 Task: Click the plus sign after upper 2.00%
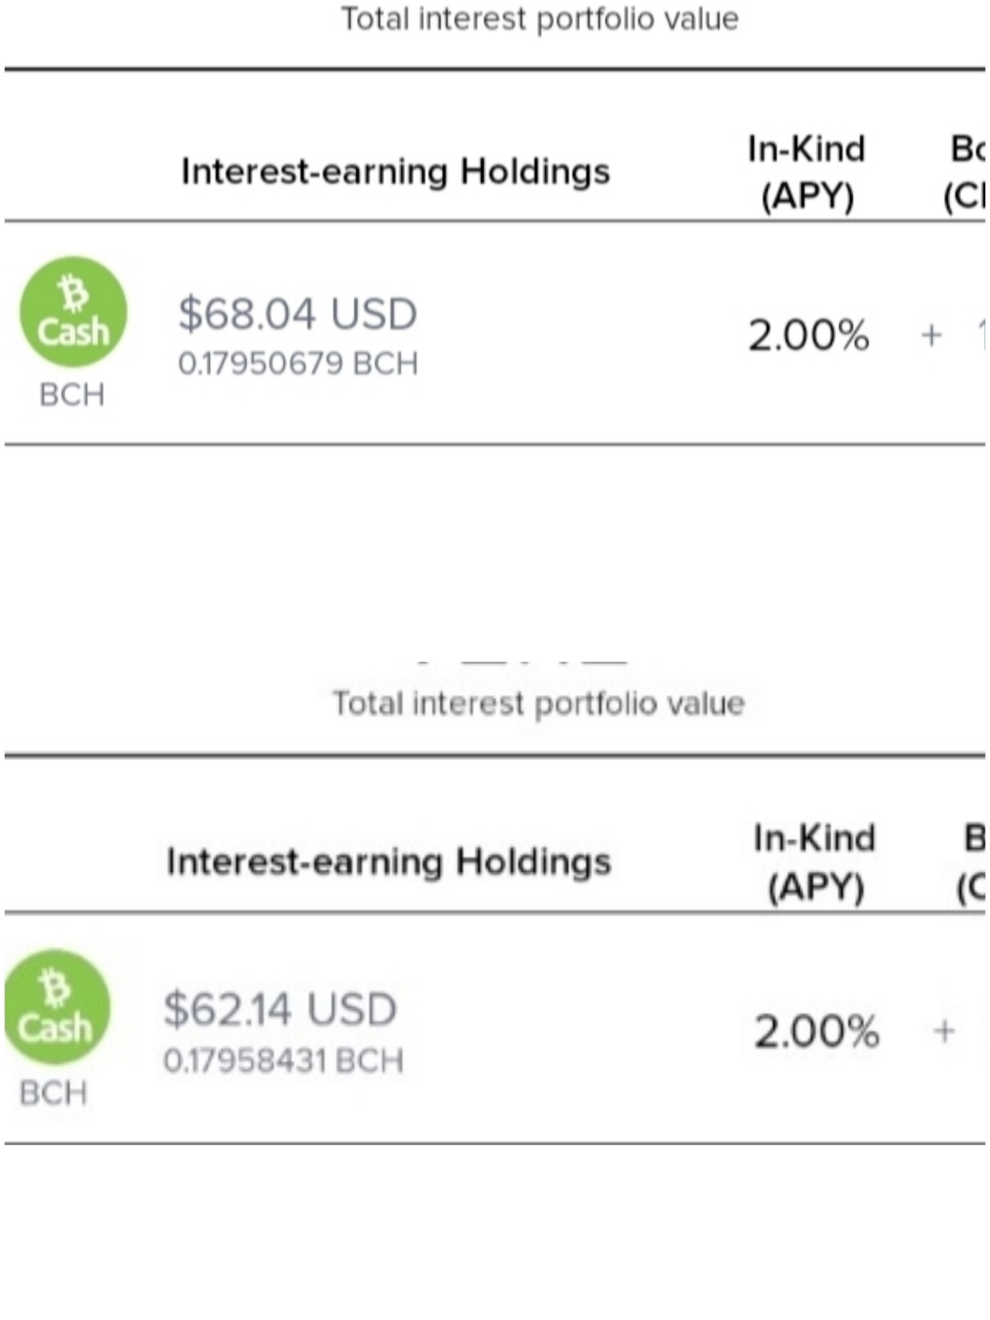[x=931, y=335]
